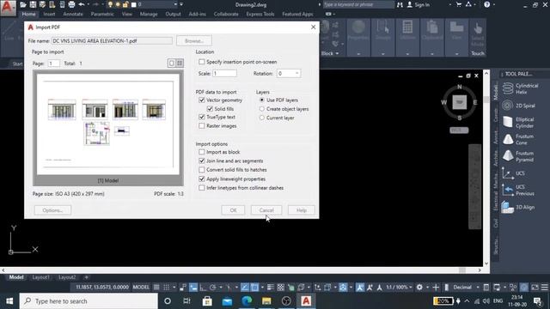550x309 pixels.
Task: Click the layer lock icon in title bar
Action: point(125,4)
